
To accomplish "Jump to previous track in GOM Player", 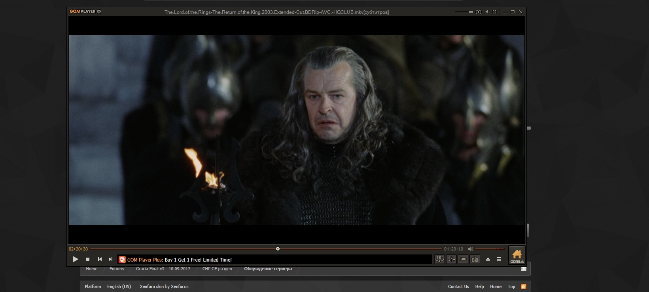I will point(100,259).
